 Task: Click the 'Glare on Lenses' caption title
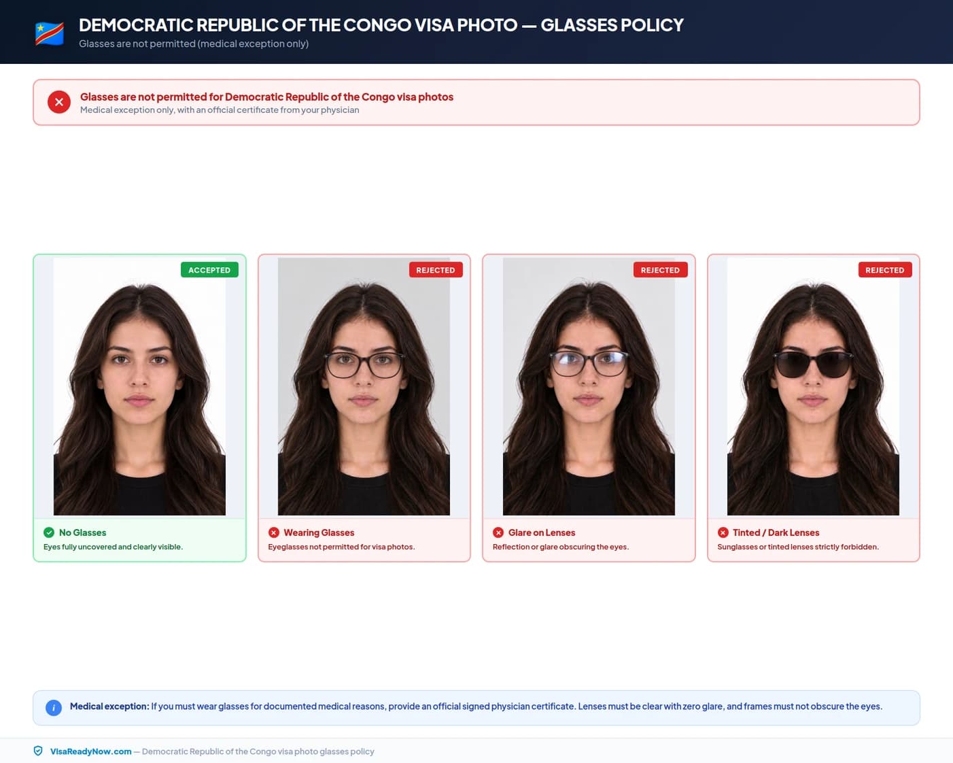coord(542,532)
